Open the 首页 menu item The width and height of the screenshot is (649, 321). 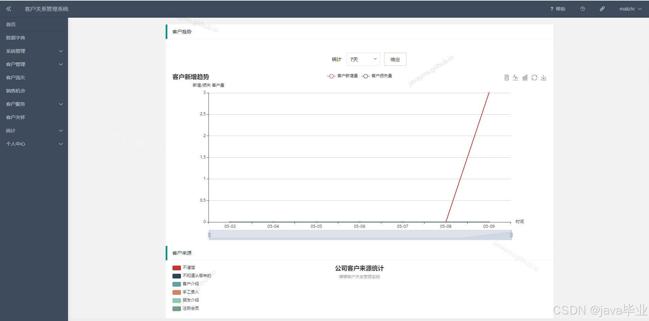(x=10, y=24)
